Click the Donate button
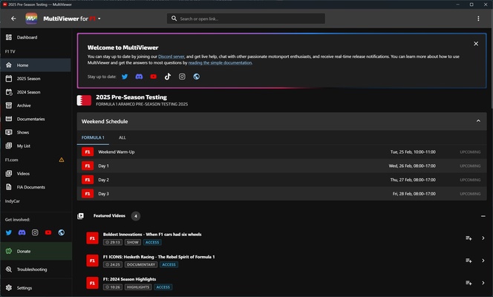This screenshot has width=493, height=297. point(36,251)
